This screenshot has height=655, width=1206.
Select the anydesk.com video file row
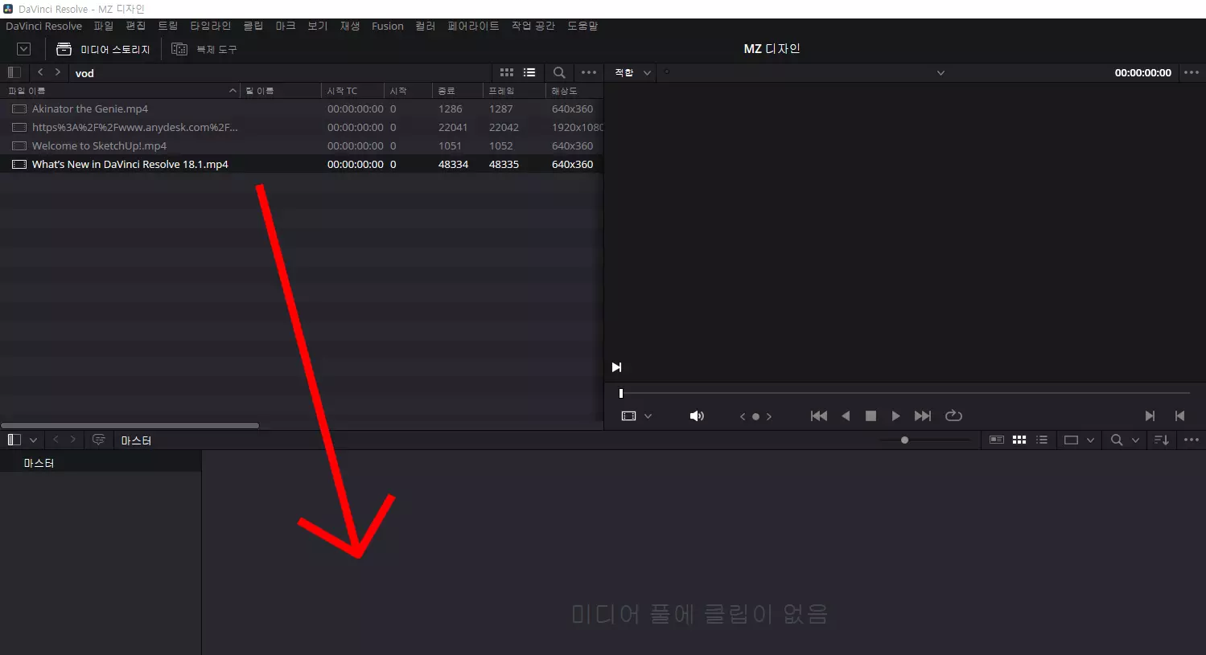[x=302, y=127]
